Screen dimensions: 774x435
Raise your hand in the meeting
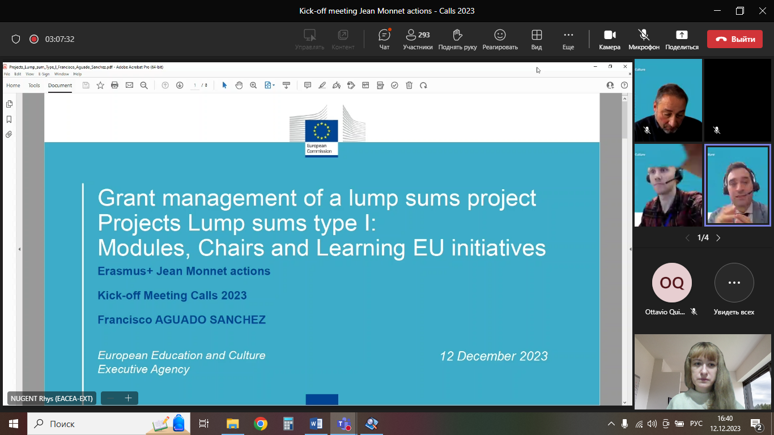click(x=457, y=39)
